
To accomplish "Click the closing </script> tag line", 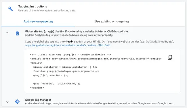I will point(37,88).
